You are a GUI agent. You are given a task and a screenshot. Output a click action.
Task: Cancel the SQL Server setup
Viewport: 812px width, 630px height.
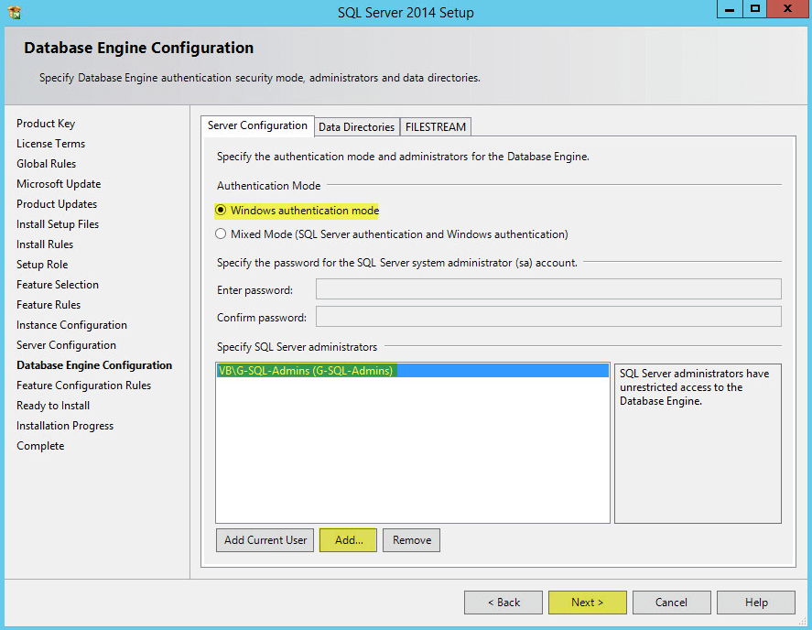672,603
